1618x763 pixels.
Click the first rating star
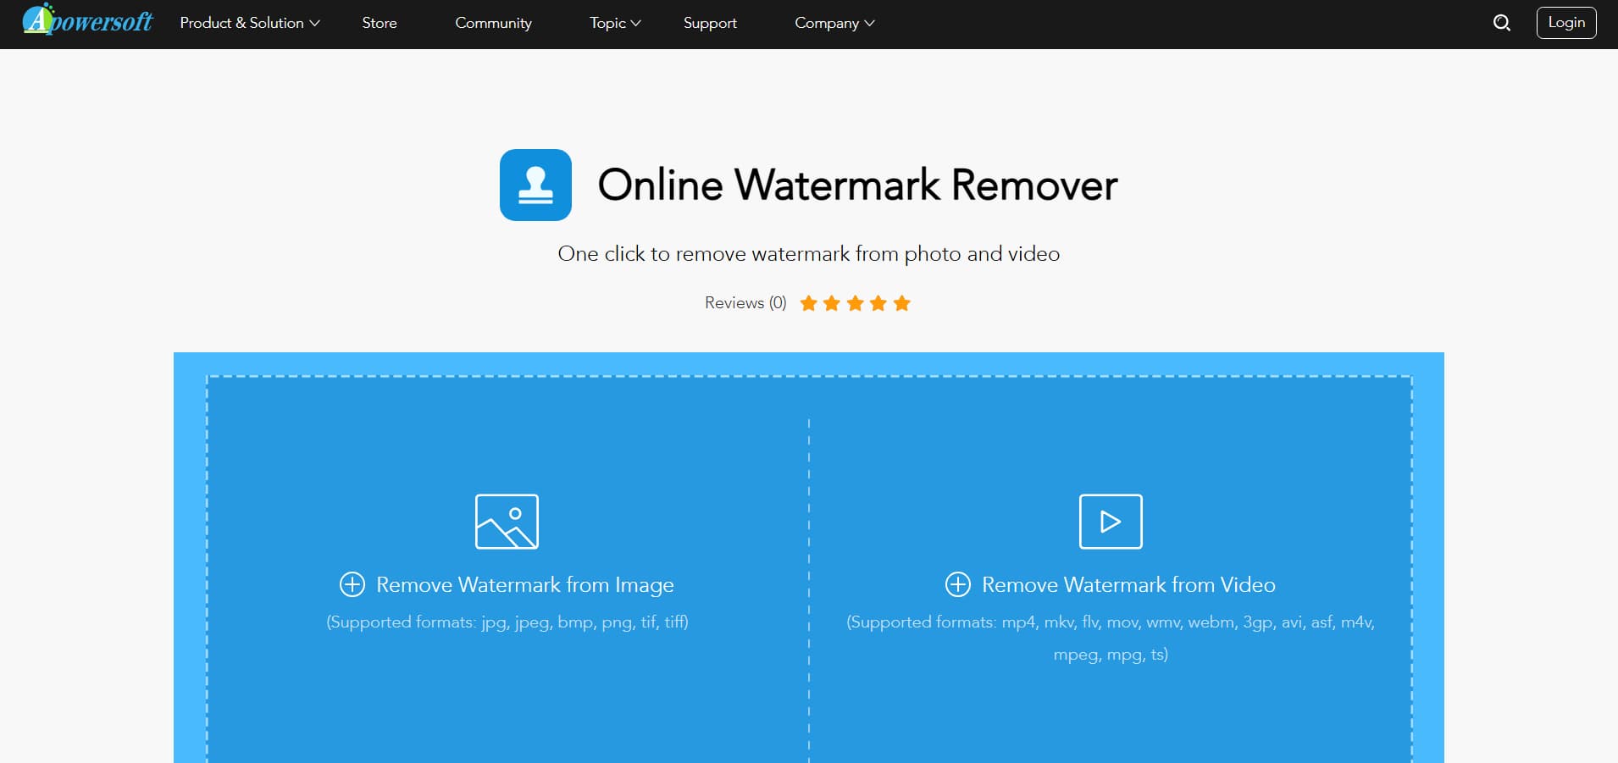[809, 303]
